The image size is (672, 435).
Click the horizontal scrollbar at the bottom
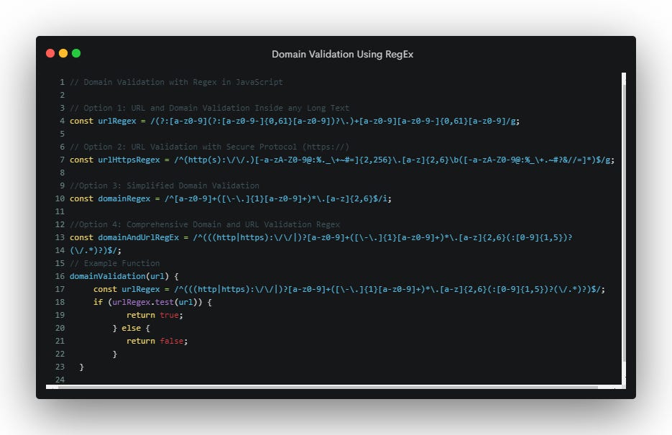tap(331, 388)
